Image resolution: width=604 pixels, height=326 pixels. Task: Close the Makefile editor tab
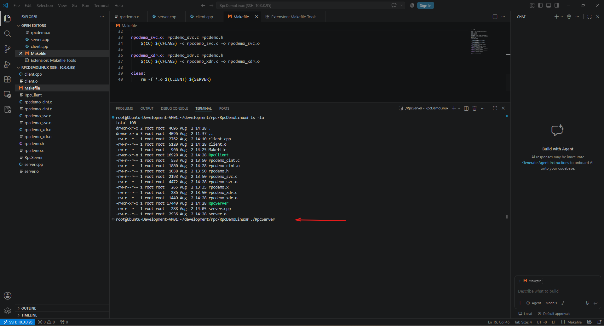click(256, 17)
